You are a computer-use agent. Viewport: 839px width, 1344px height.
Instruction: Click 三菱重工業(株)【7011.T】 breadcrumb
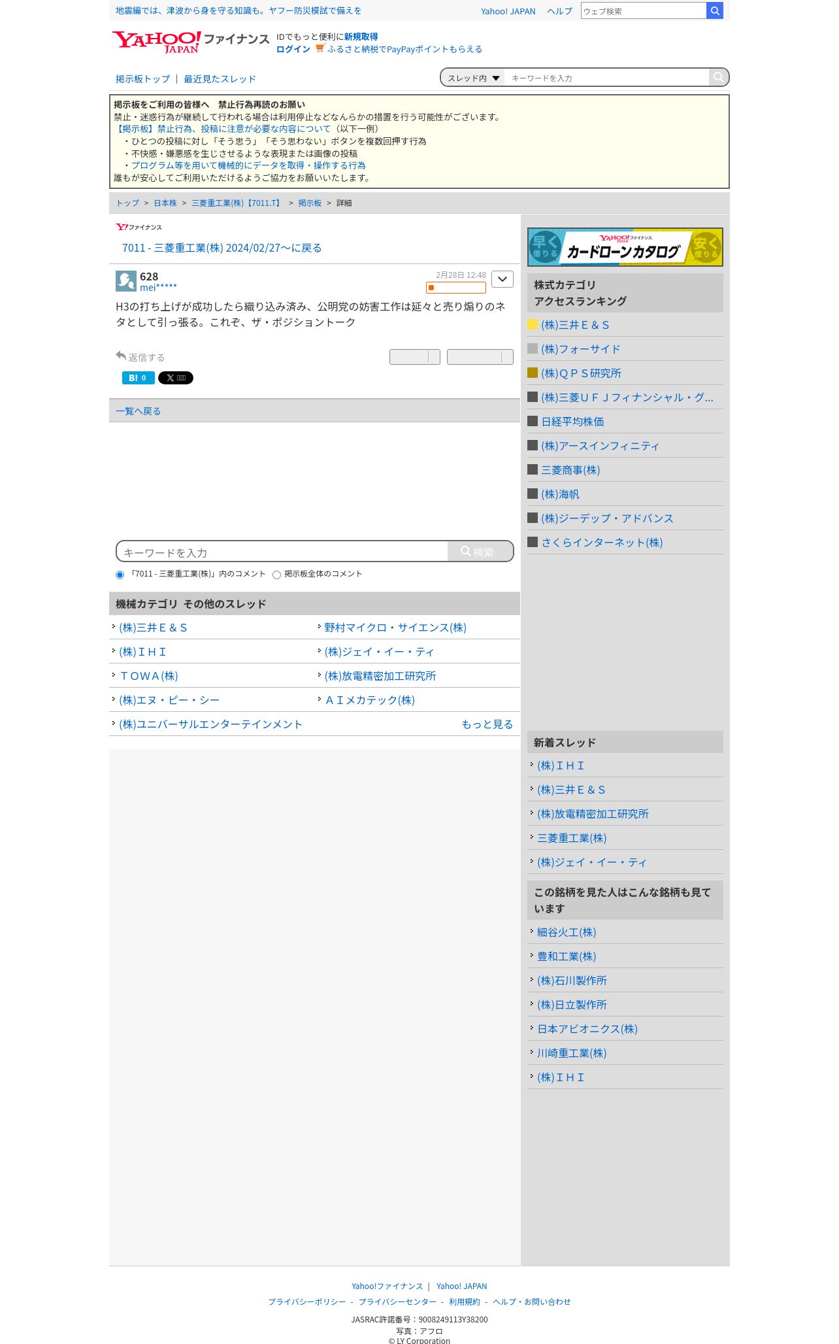[x=237, y=203]
